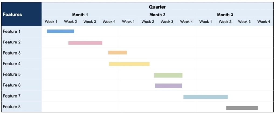Select the Quarter header cell
This screenshot has width=276, height=114.
click(x=157, y=7)
